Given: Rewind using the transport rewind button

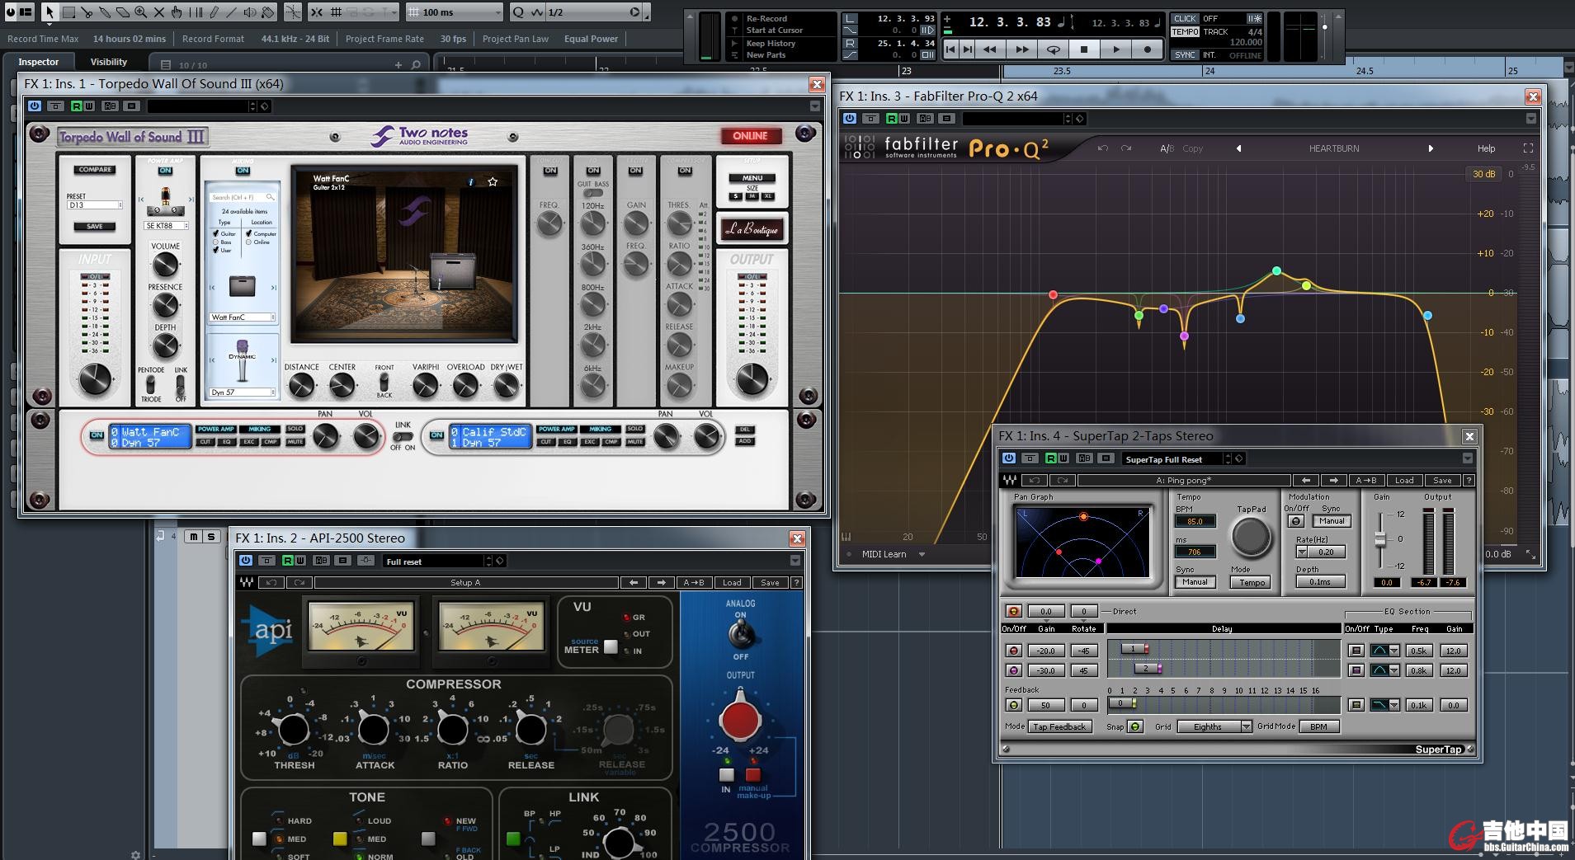Looking at the screenshot, I should (989, 49).
